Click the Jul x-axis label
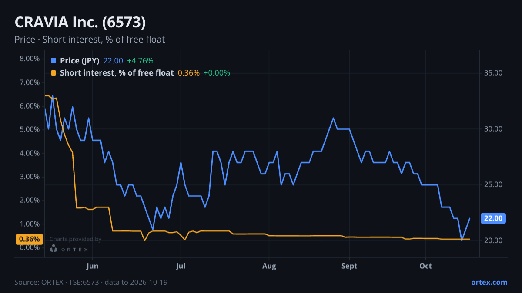This screenshot has width=522, height=293. pyautogui.click(x=181, y=266)
